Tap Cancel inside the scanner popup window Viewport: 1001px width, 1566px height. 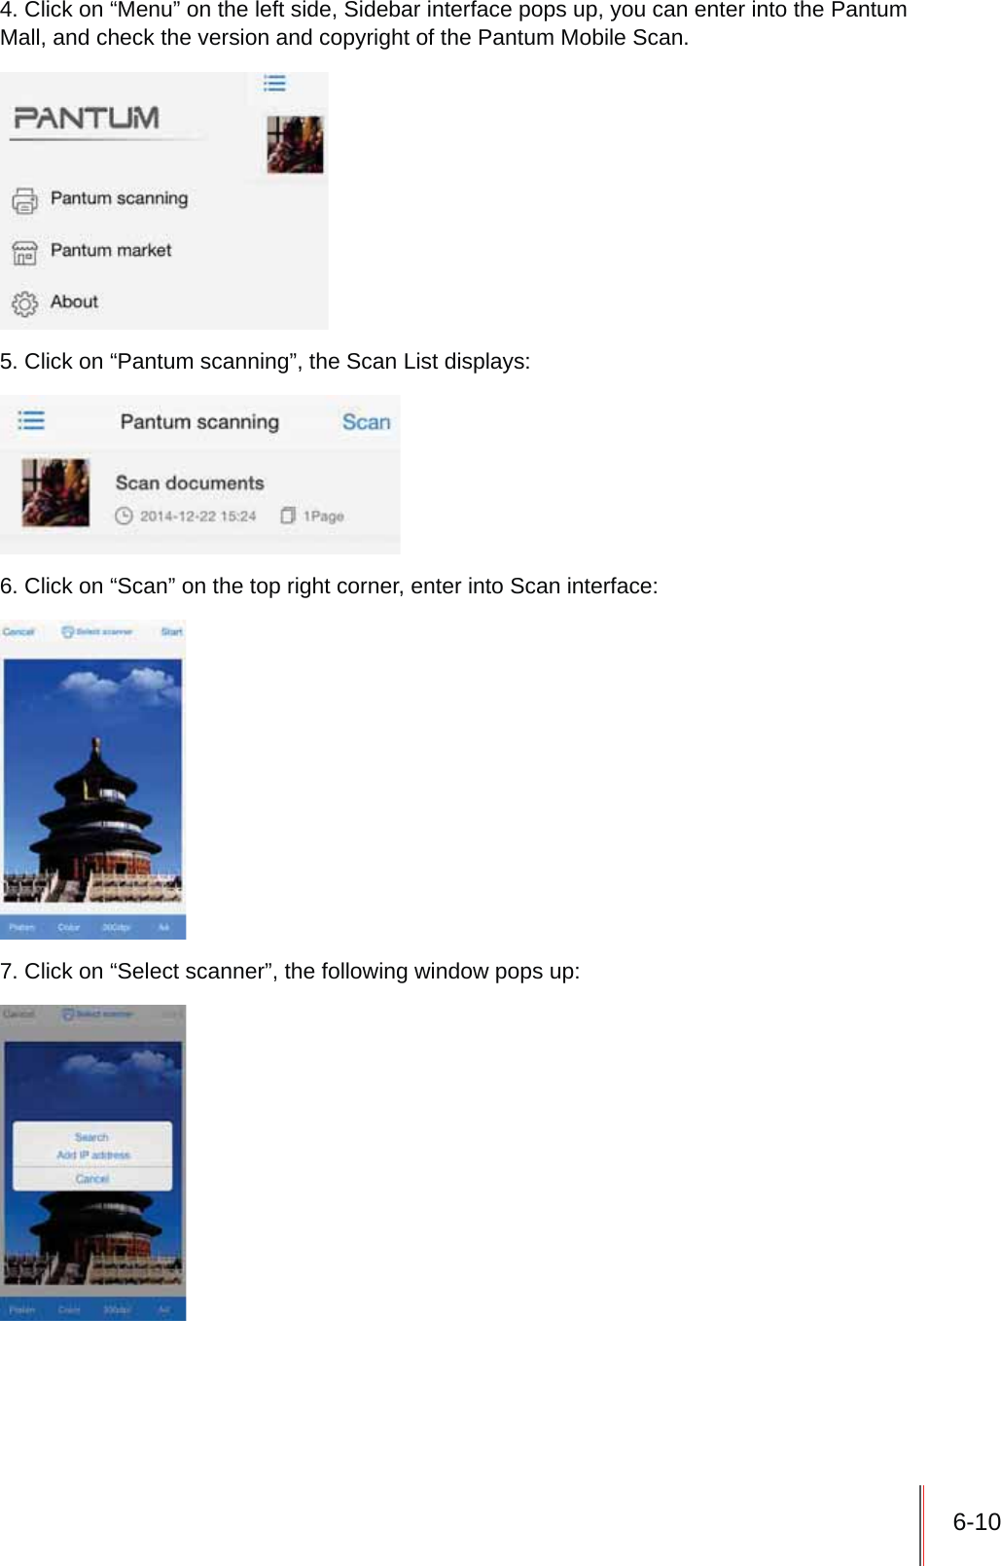[92, 1179]
